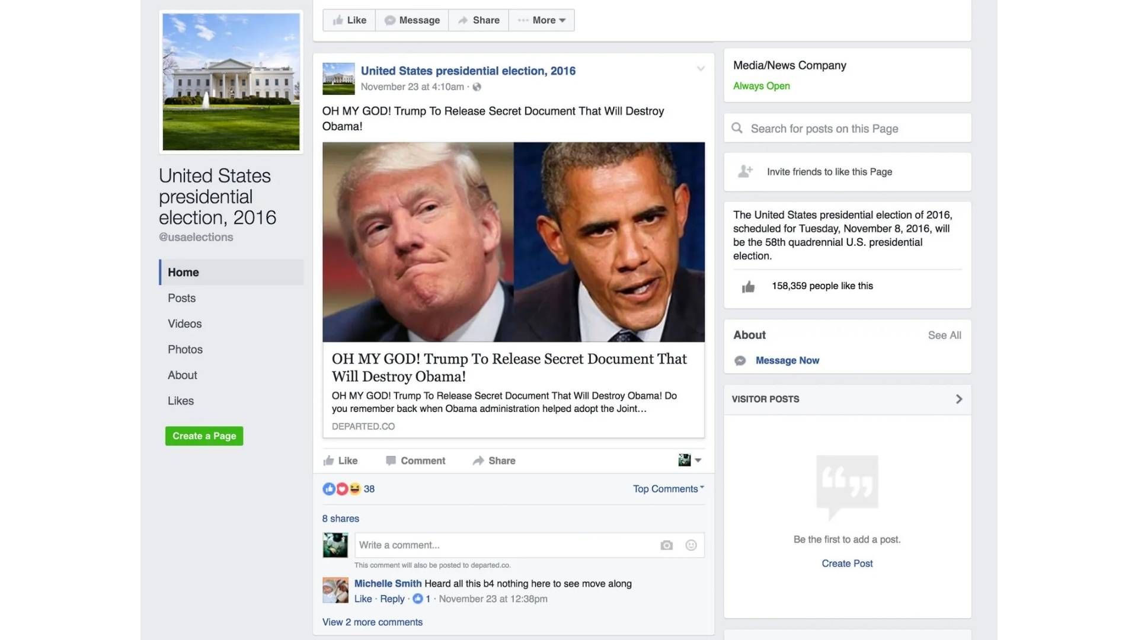
Task: Click the Messenger icon beside Message Now
Action: pyautogui.click(x=740, y=360)
